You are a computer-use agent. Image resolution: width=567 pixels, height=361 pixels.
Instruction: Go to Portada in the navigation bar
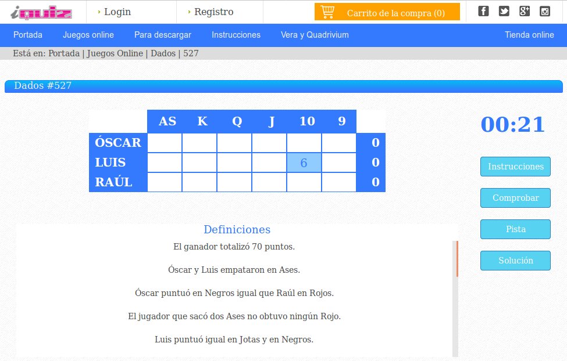28,35
